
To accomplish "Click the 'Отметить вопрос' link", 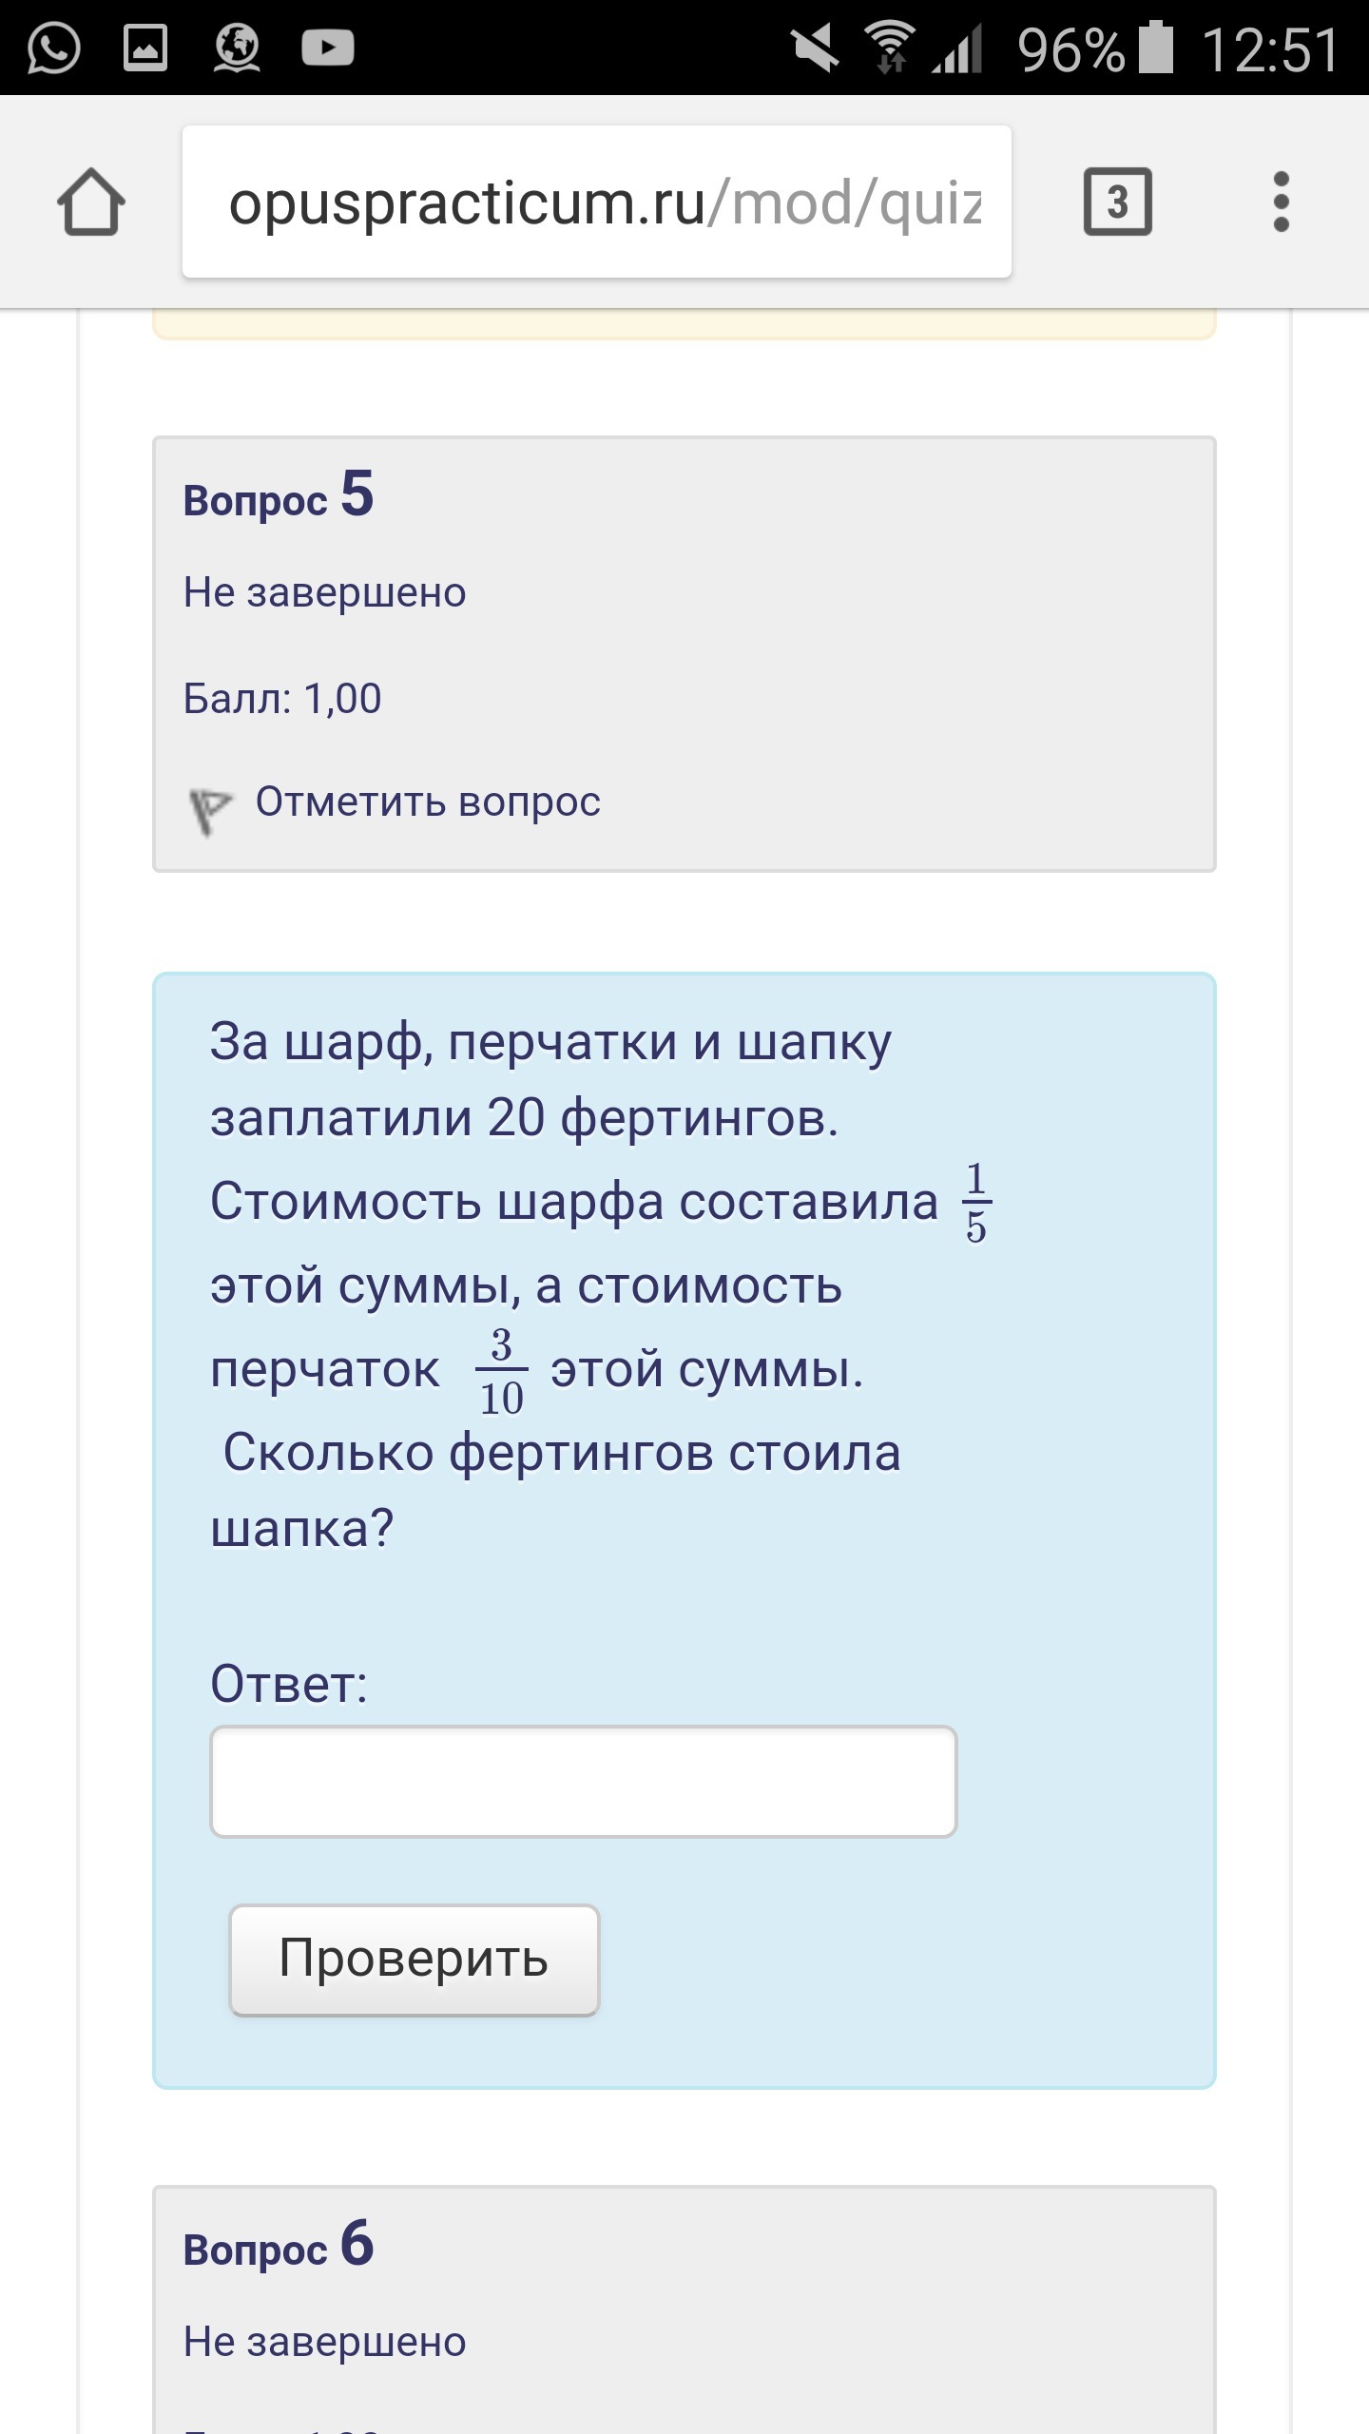I will coord(428,802).
